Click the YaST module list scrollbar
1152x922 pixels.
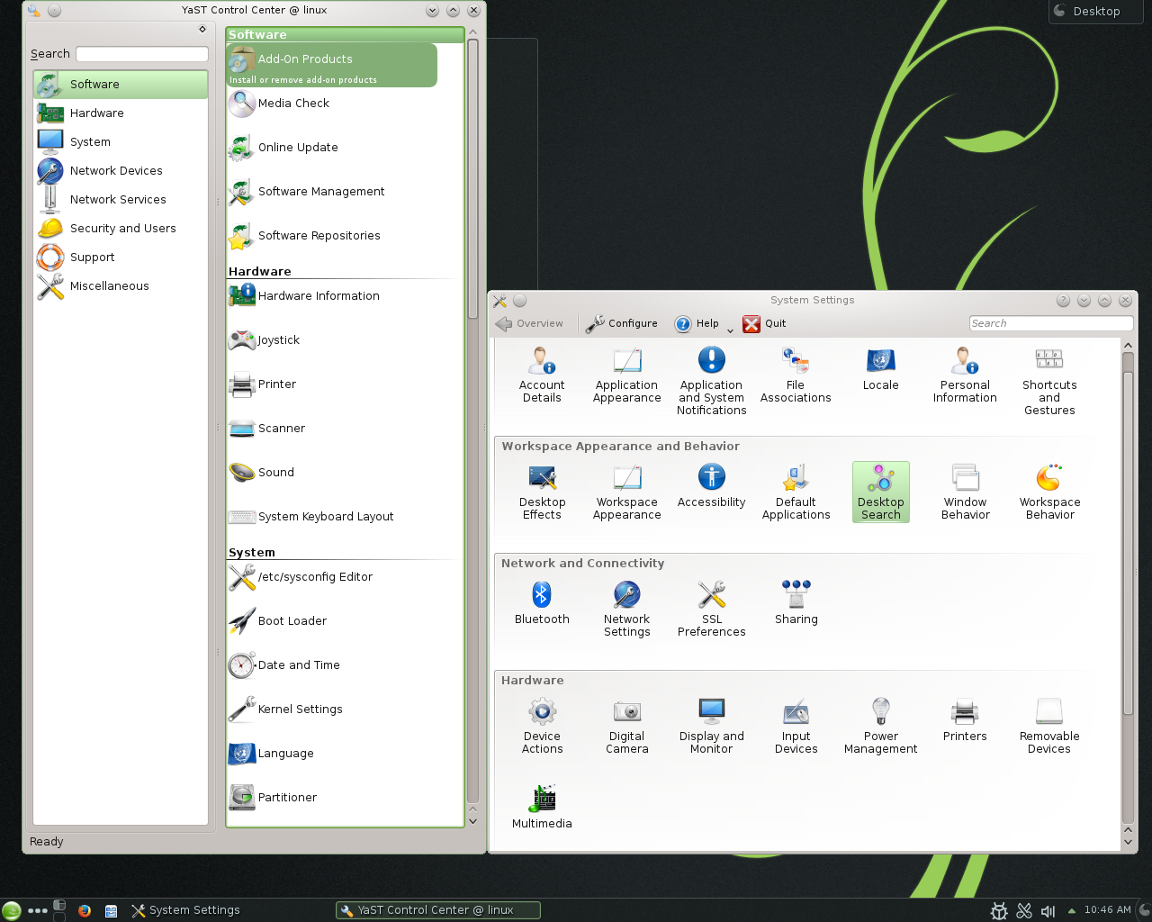click(x=472, y=180)
